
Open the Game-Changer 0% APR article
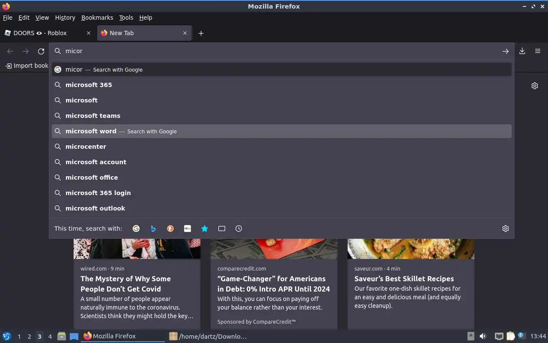tap(274, 284)
